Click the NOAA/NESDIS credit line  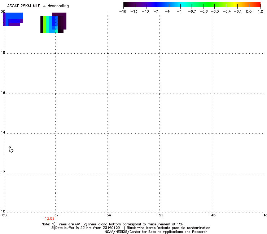[x=156, y=232]
